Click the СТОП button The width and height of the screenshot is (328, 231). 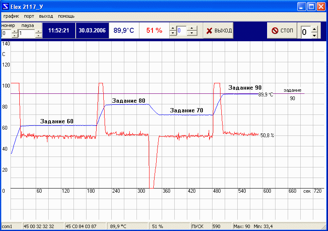282,31
